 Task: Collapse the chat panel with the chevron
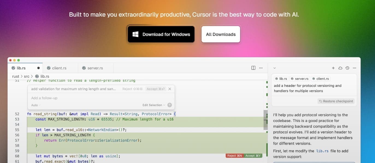(x=275, y=68)
